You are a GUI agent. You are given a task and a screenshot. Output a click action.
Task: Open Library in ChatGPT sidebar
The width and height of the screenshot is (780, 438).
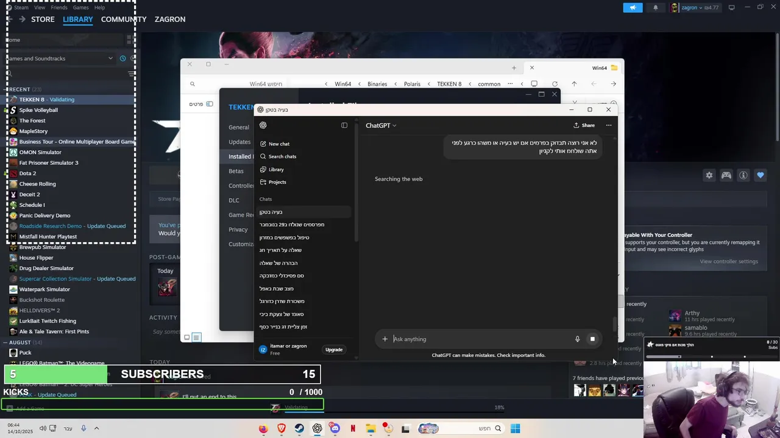click(272, 169)
